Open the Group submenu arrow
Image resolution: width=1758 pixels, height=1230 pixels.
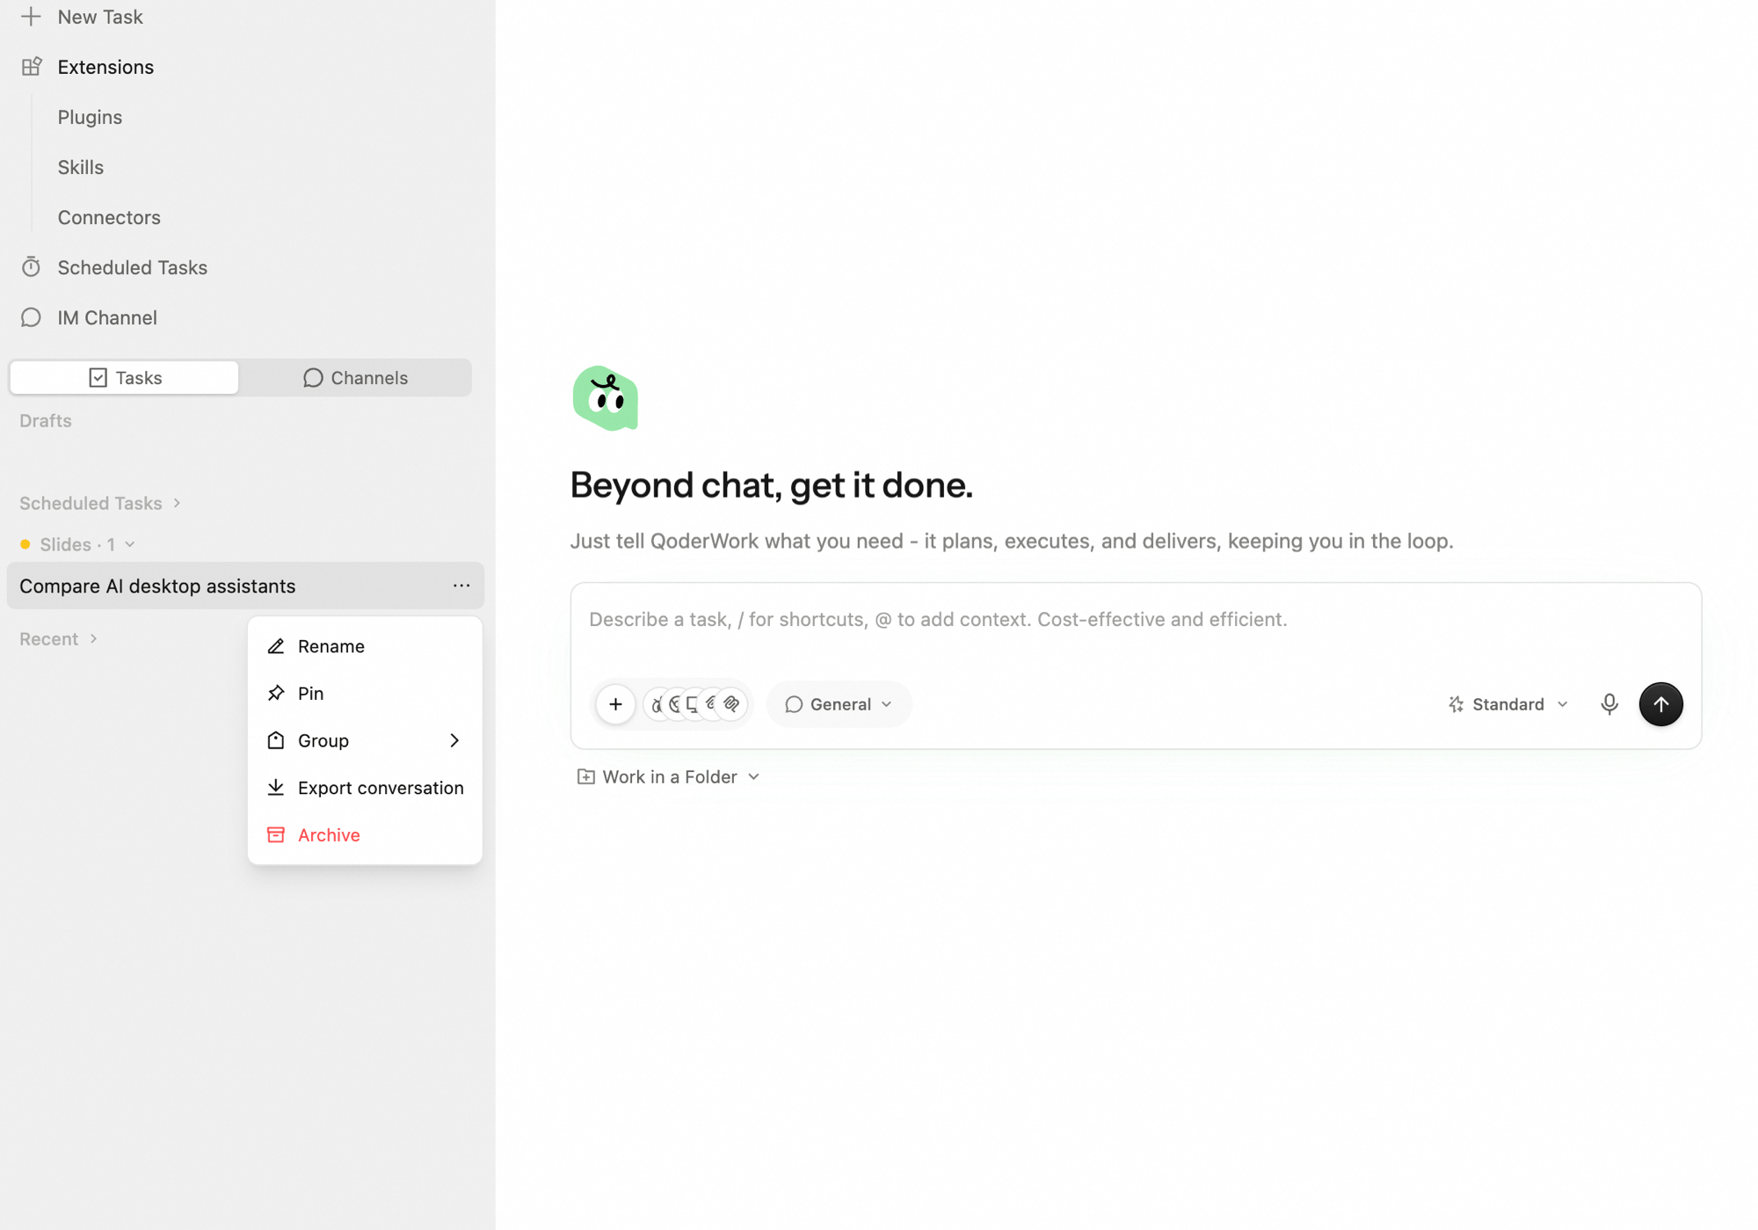[x=454, y=741]
